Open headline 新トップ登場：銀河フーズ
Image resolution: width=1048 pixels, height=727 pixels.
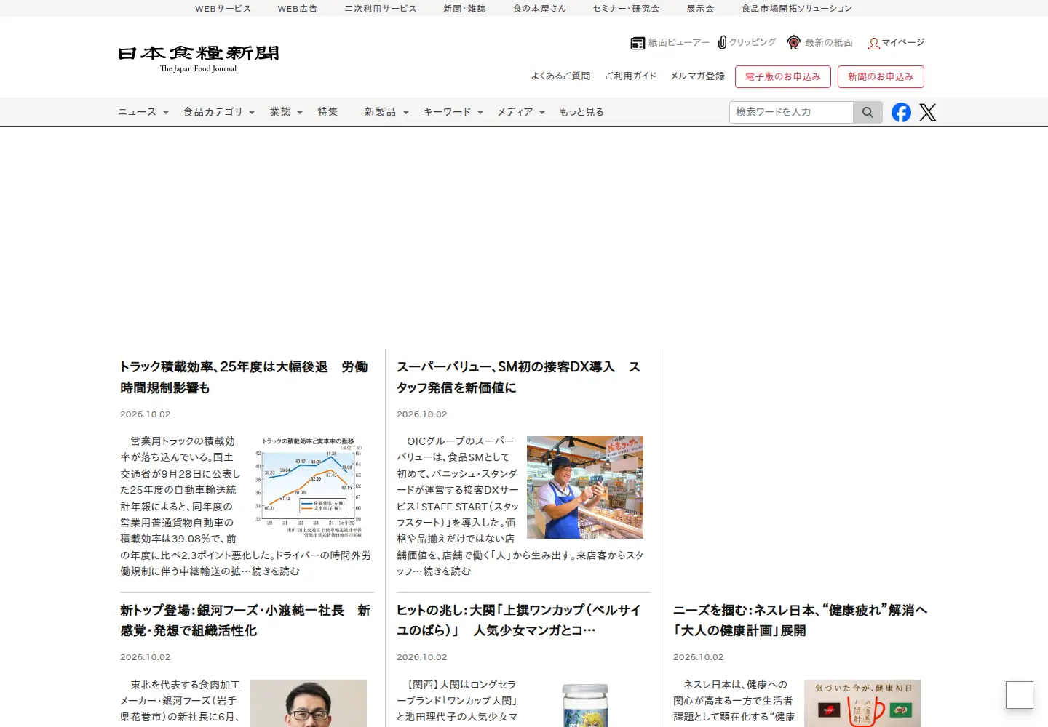245,620
